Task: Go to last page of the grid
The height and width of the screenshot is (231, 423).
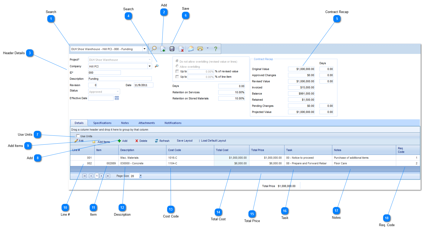Action: click(x=108, y=176)
